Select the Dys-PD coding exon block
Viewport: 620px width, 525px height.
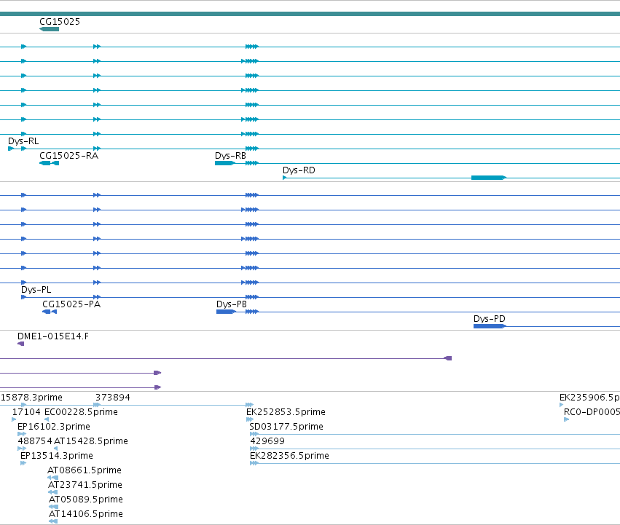pos(490,326)
